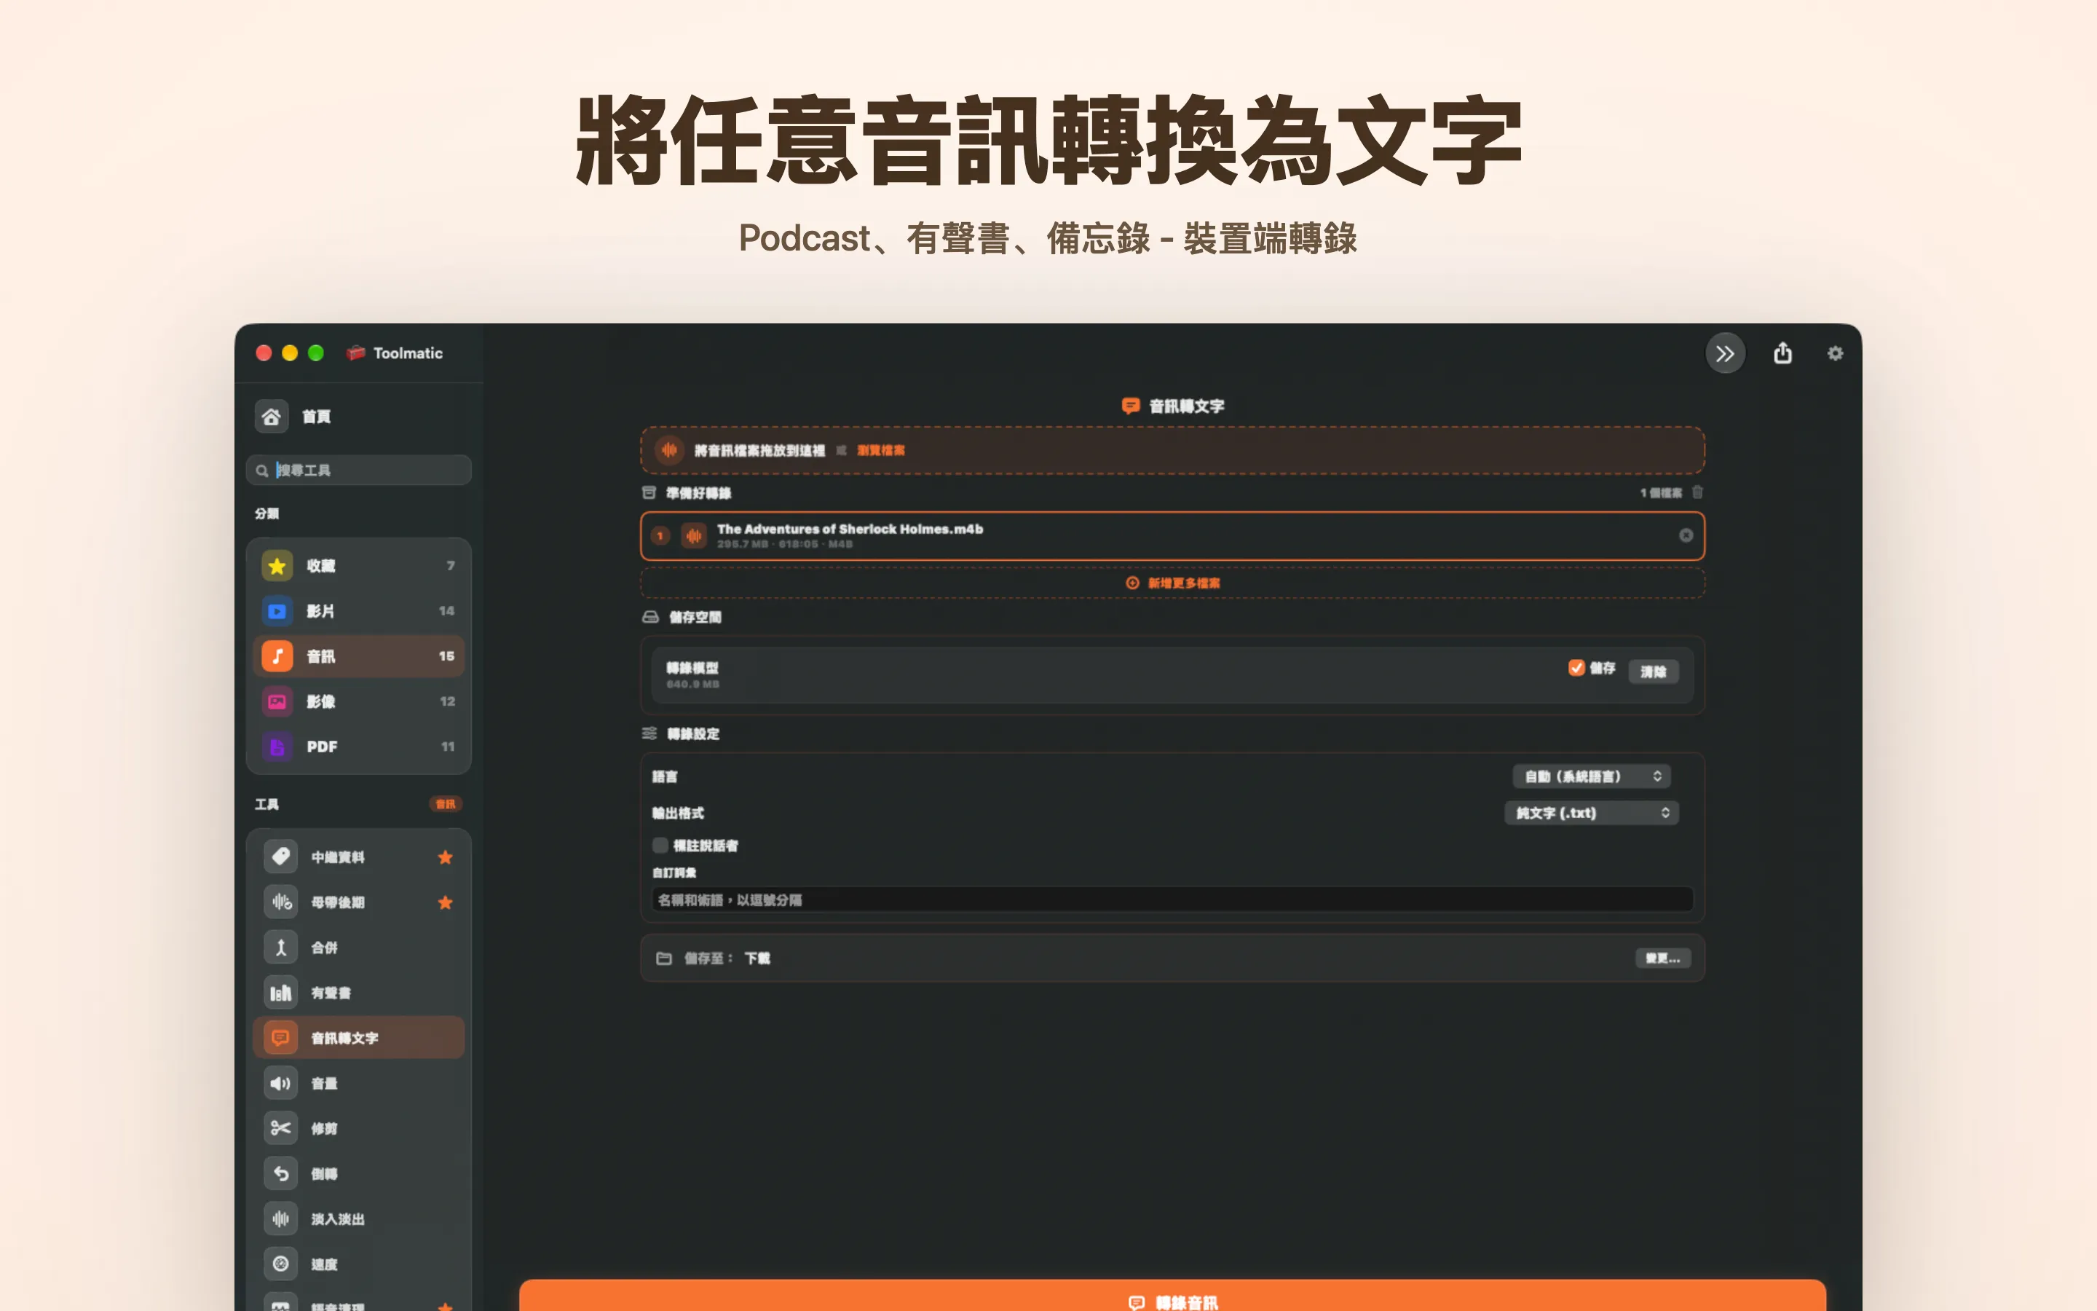Toggle favorite star for 母帶後期

(x=446, y=902)
